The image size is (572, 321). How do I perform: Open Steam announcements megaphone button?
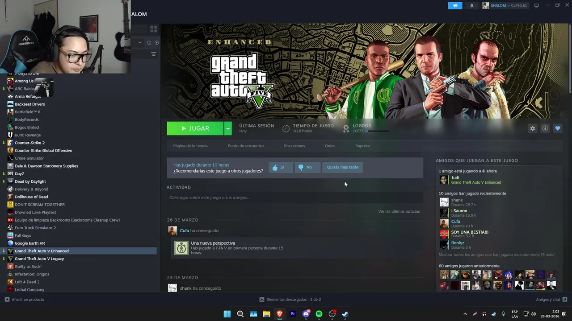[455, 5]
